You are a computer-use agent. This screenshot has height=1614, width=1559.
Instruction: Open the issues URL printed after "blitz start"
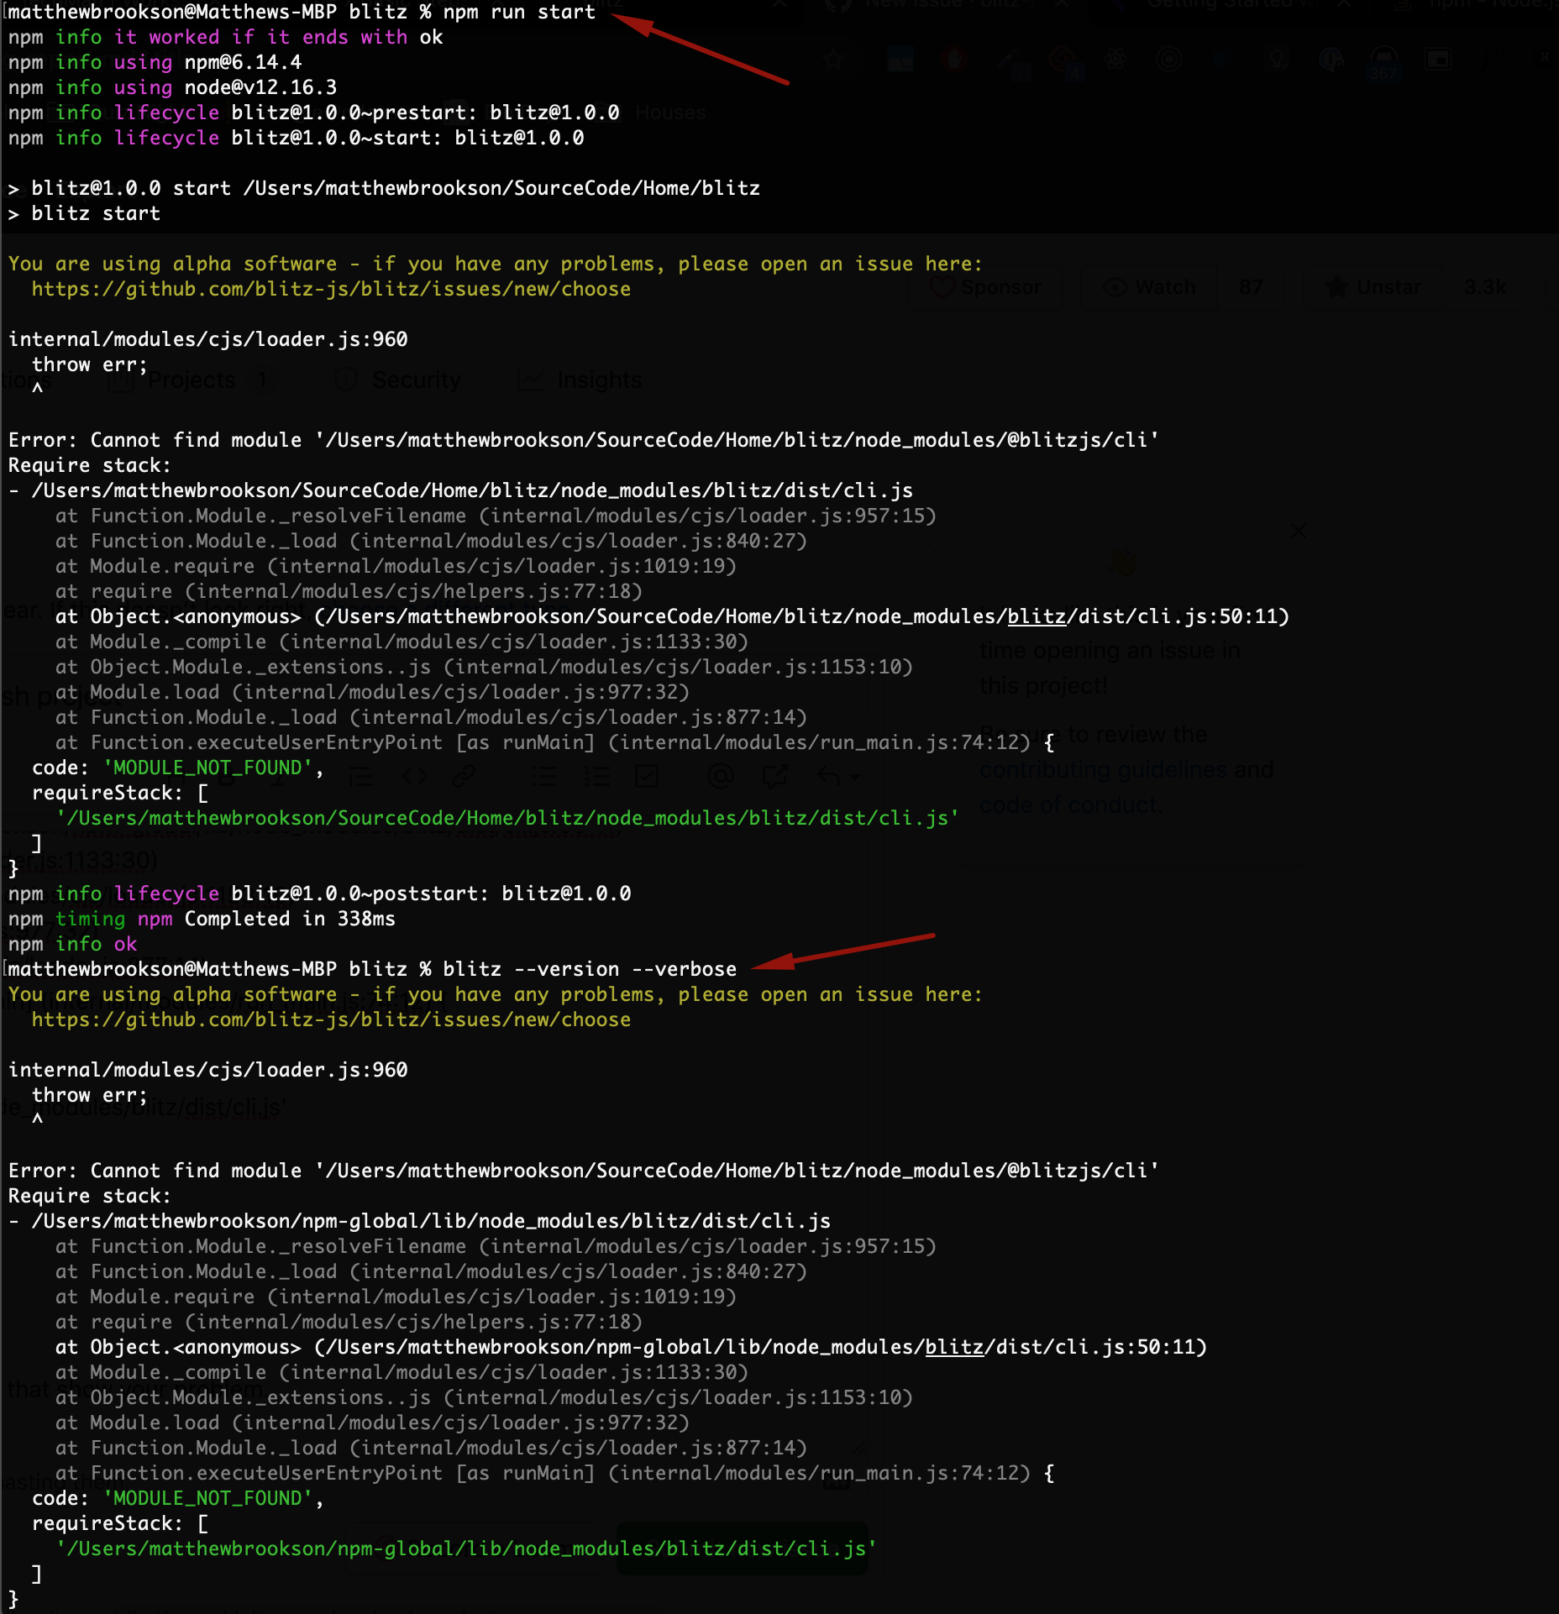[x=331, y=289]
